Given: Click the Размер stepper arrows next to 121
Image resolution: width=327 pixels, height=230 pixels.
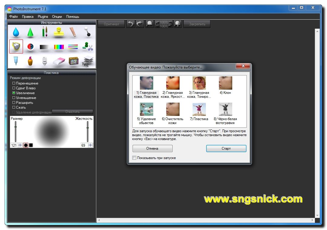Looking at the screenshot, I should [x=20, y=145].
